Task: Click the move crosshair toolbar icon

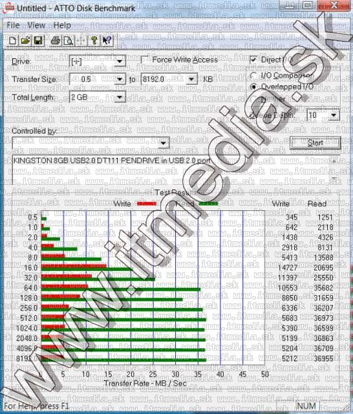Action: point(81,40)
